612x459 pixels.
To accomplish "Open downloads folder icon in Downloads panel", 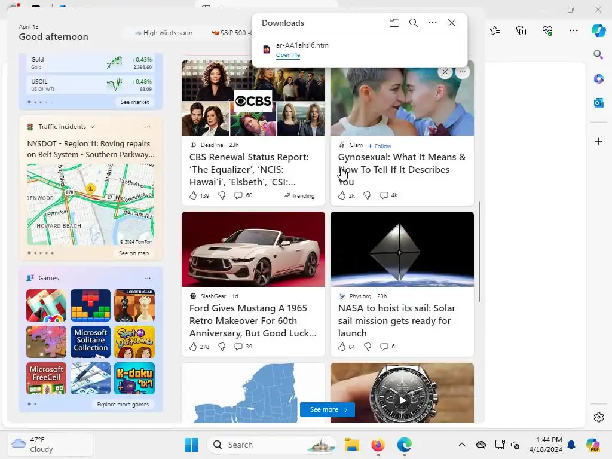I will click(x=394, y=23).
